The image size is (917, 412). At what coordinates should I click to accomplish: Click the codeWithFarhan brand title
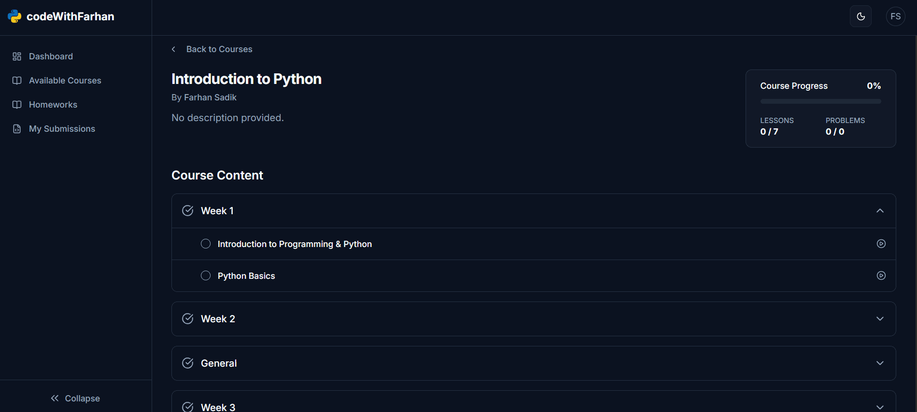(71, 16)
